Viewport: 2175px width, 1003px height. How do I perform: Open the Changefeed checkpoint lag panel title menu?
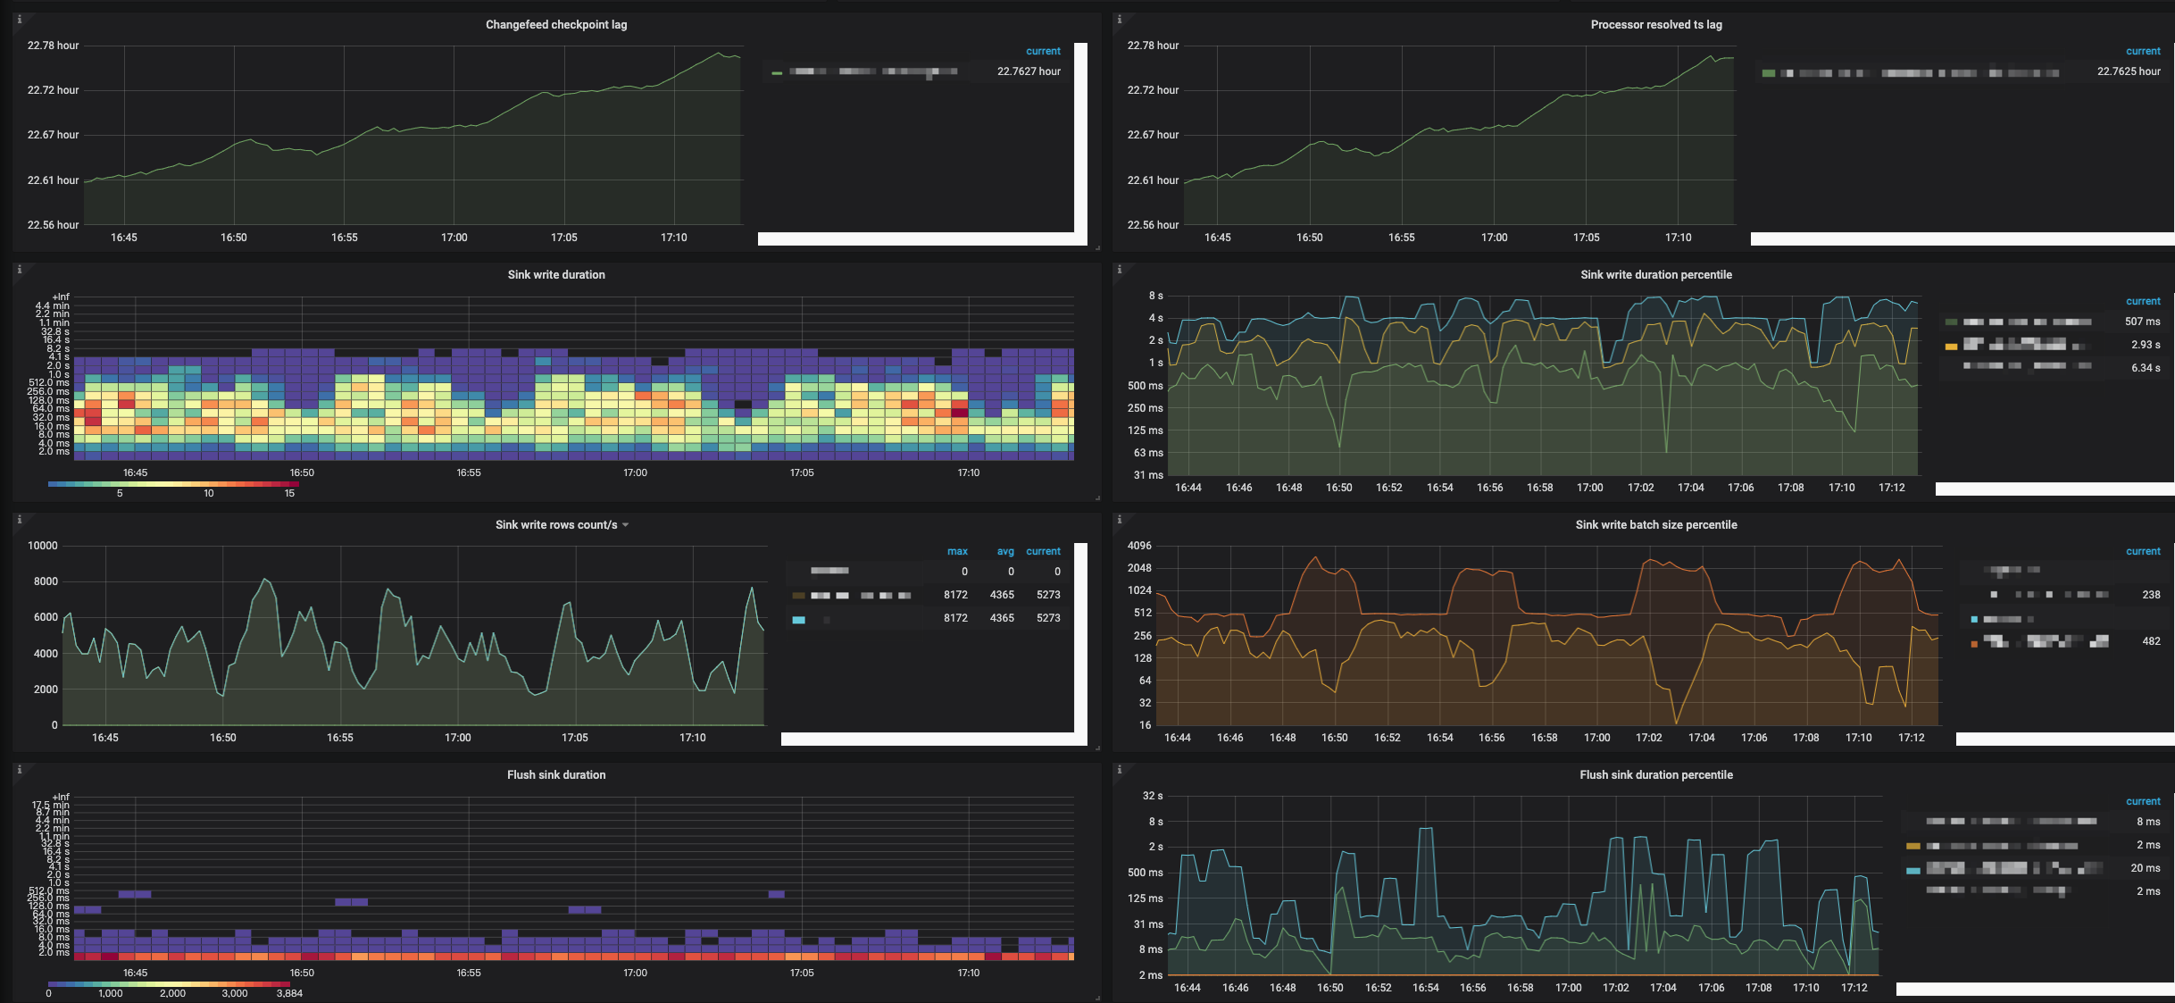[x=555, y=25]
